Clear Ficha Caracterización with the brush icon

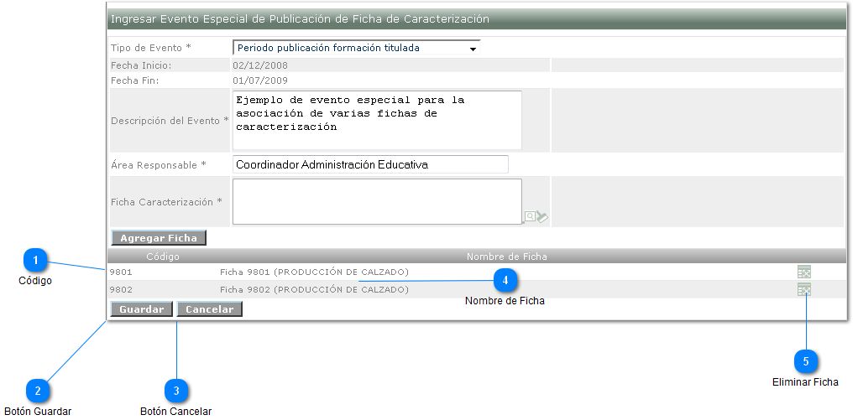click(x=542, y=217)
